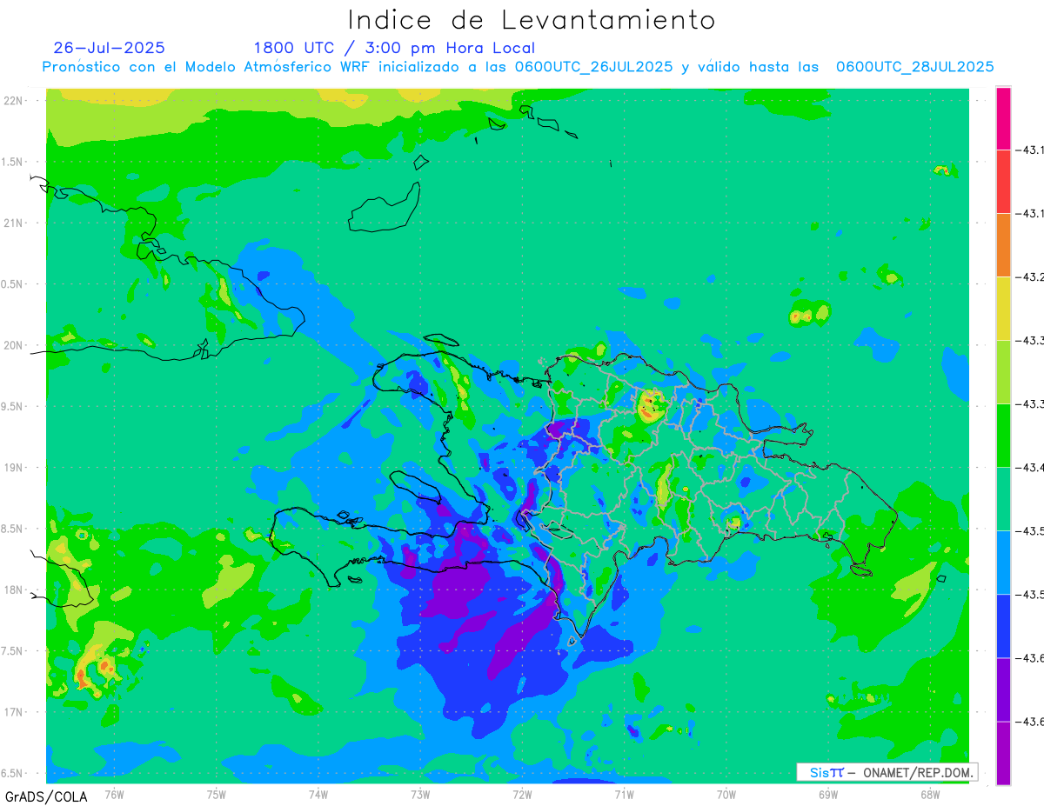The image size is (1044, 806).
Task: Select the yellow-green swatch in the legend bar
Action: tap(1003, 372)
